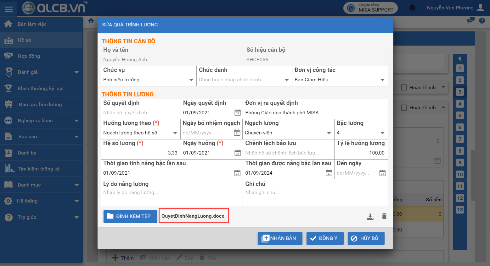Image resolution: width=490 pixels, height=266 pixels.
Task: Click the download attached file icon
Action: point(370,216)
